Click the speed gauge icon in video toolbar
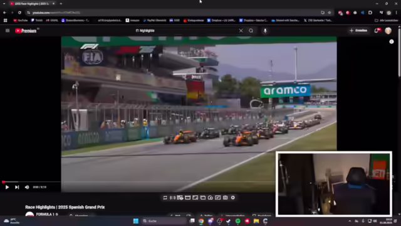This screenshot has width=401, height=226. tap(211, 198)
